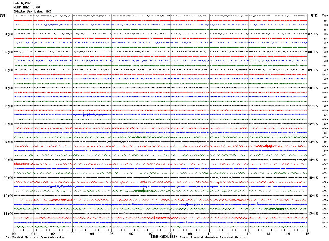This screenshot has height=241, width=329.
Task: Click the White Oak Lake, AR location text
Action: pos(32,11)
